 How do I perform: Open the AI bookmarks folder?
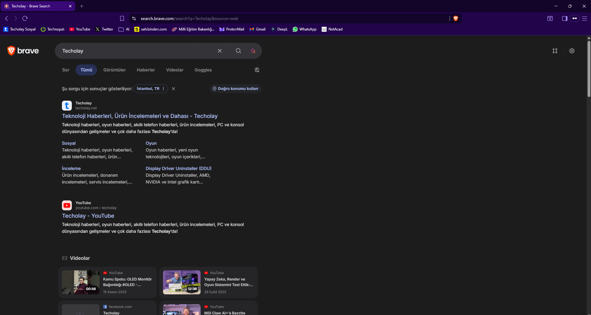pyautogui.click(x=124, y=29)
